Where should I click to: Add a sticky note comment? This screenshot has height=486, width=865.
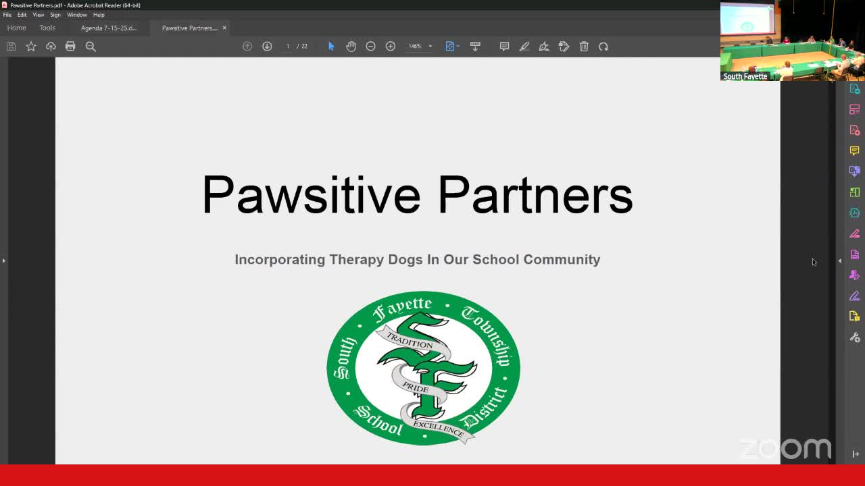pyautogui.click(x=504, y=47)
